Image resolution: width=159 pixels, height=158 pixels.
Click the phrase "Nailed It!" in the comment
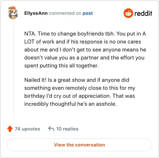pyautogui.click(x=35, y=80)
